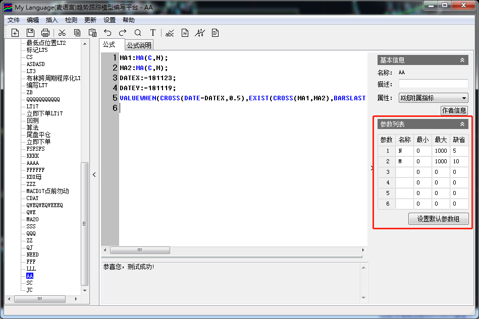The height and width of the screenshot is (319, 479).
Task: Click the 描述 input field
Action: click(x=433, y=84)
